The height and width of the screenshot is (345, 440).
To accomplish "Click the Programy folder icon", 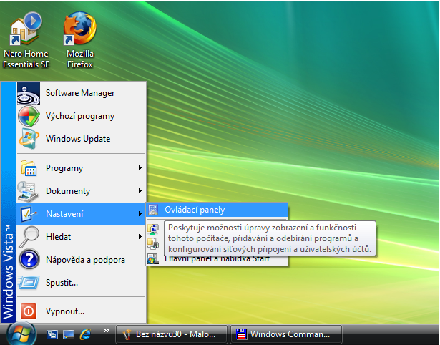I will [29, 168].
